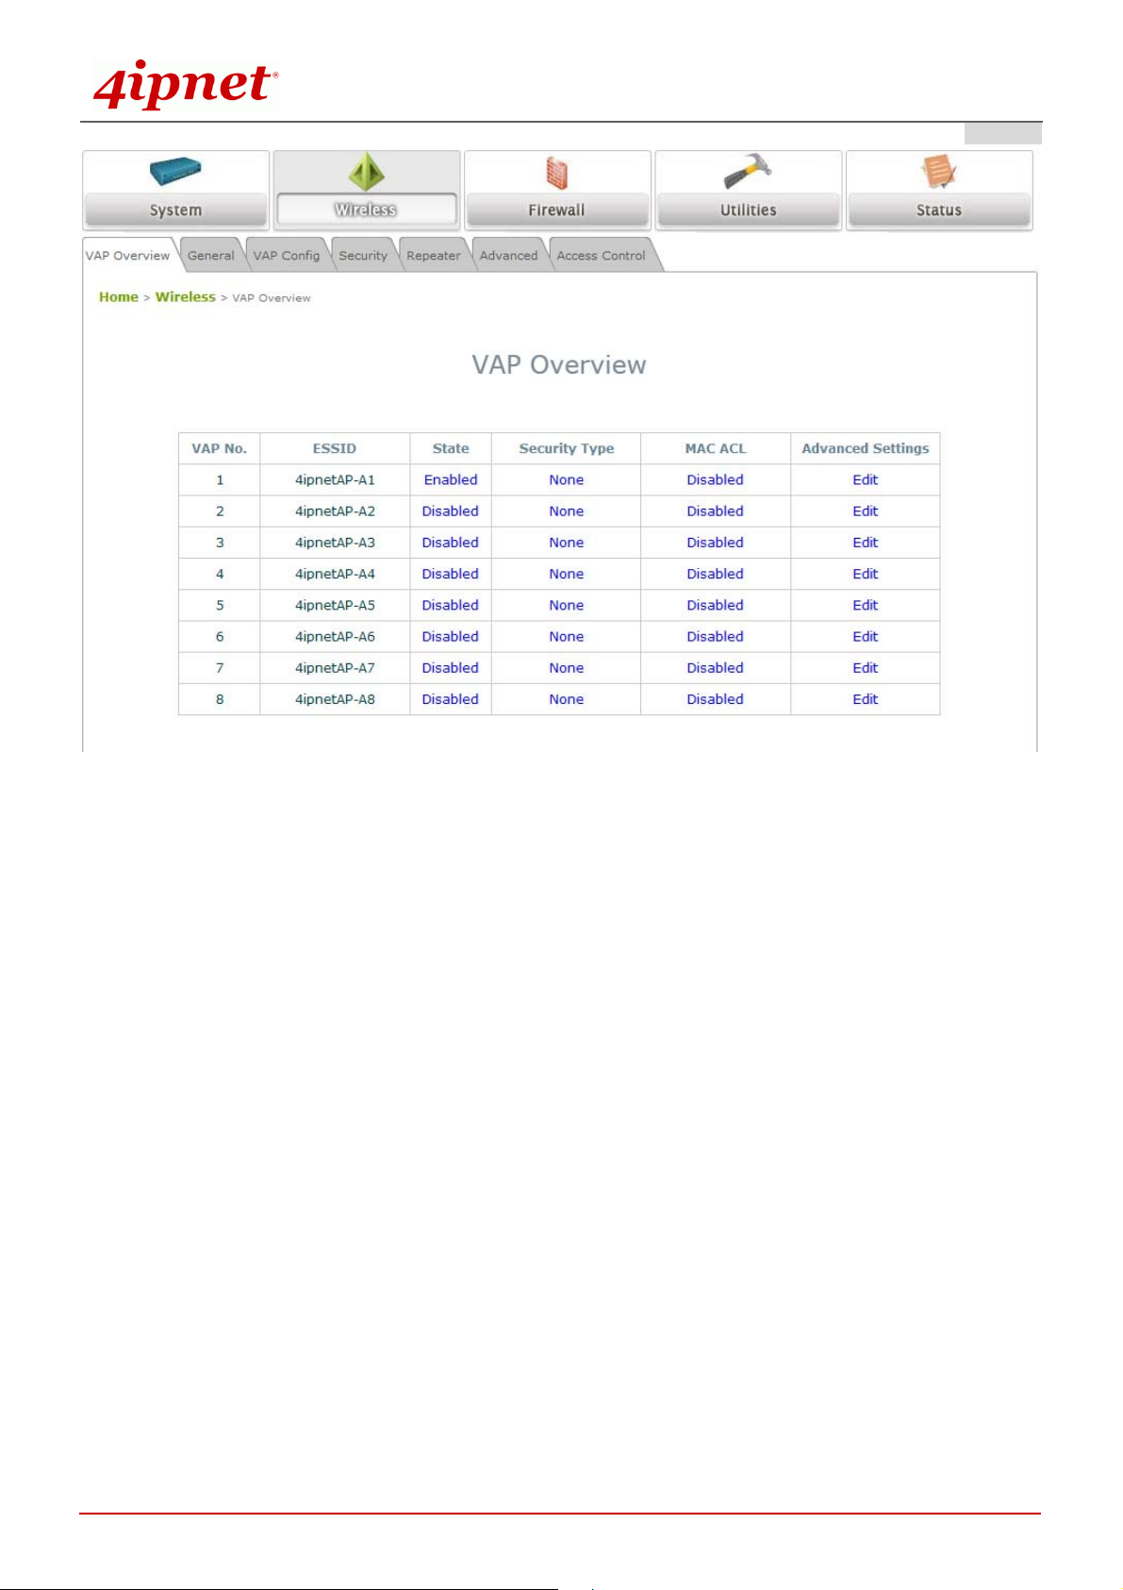This screenshot has width=1123, height=1590.
Task: Open MAC ACL Disabled for VAP 5
Action: [716, 606]
